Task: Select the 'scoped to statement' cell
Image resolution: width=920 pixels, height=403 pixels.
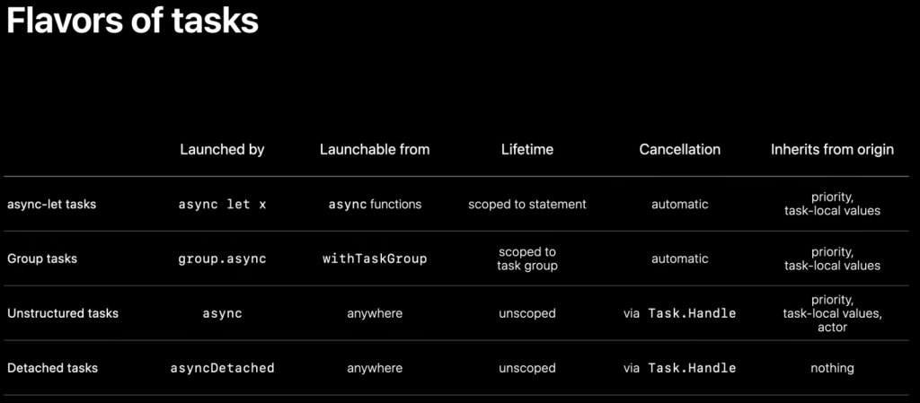Action: pos(527,205)
